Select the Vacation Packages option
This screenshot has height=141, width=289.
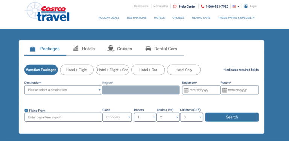point(41,70)
